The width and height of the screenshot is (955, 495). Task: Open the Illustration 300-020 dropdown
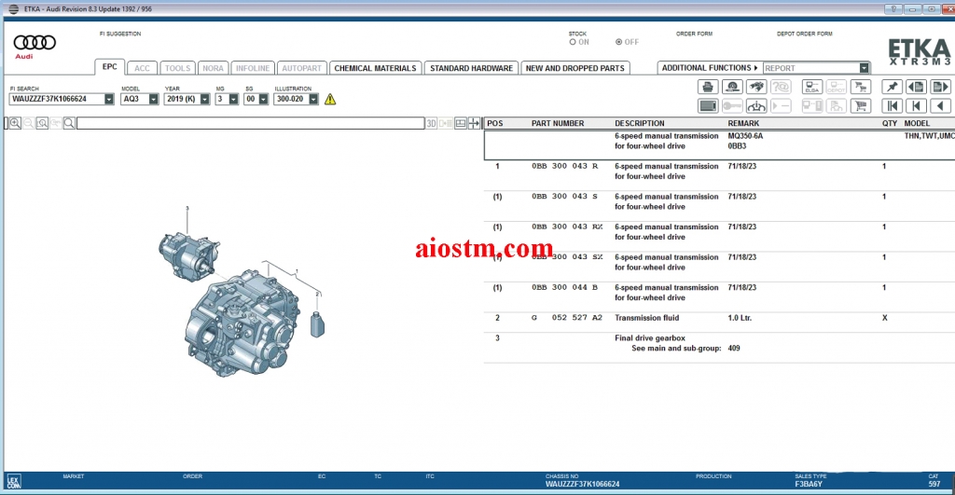tap(313, 99)
